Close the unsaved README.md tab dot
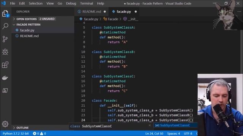This screenshot has width=243, height=136. pos(105,12)
